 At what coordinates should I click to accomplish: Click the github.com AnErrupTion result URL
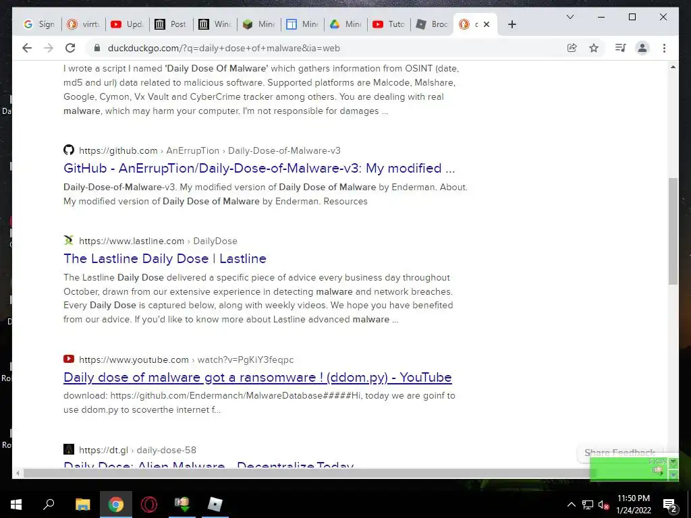(x=210, y=150)
